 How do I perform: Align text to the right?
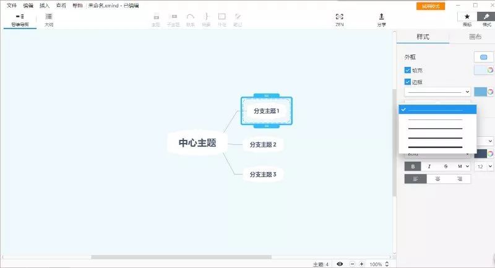[x=459, y=179]
